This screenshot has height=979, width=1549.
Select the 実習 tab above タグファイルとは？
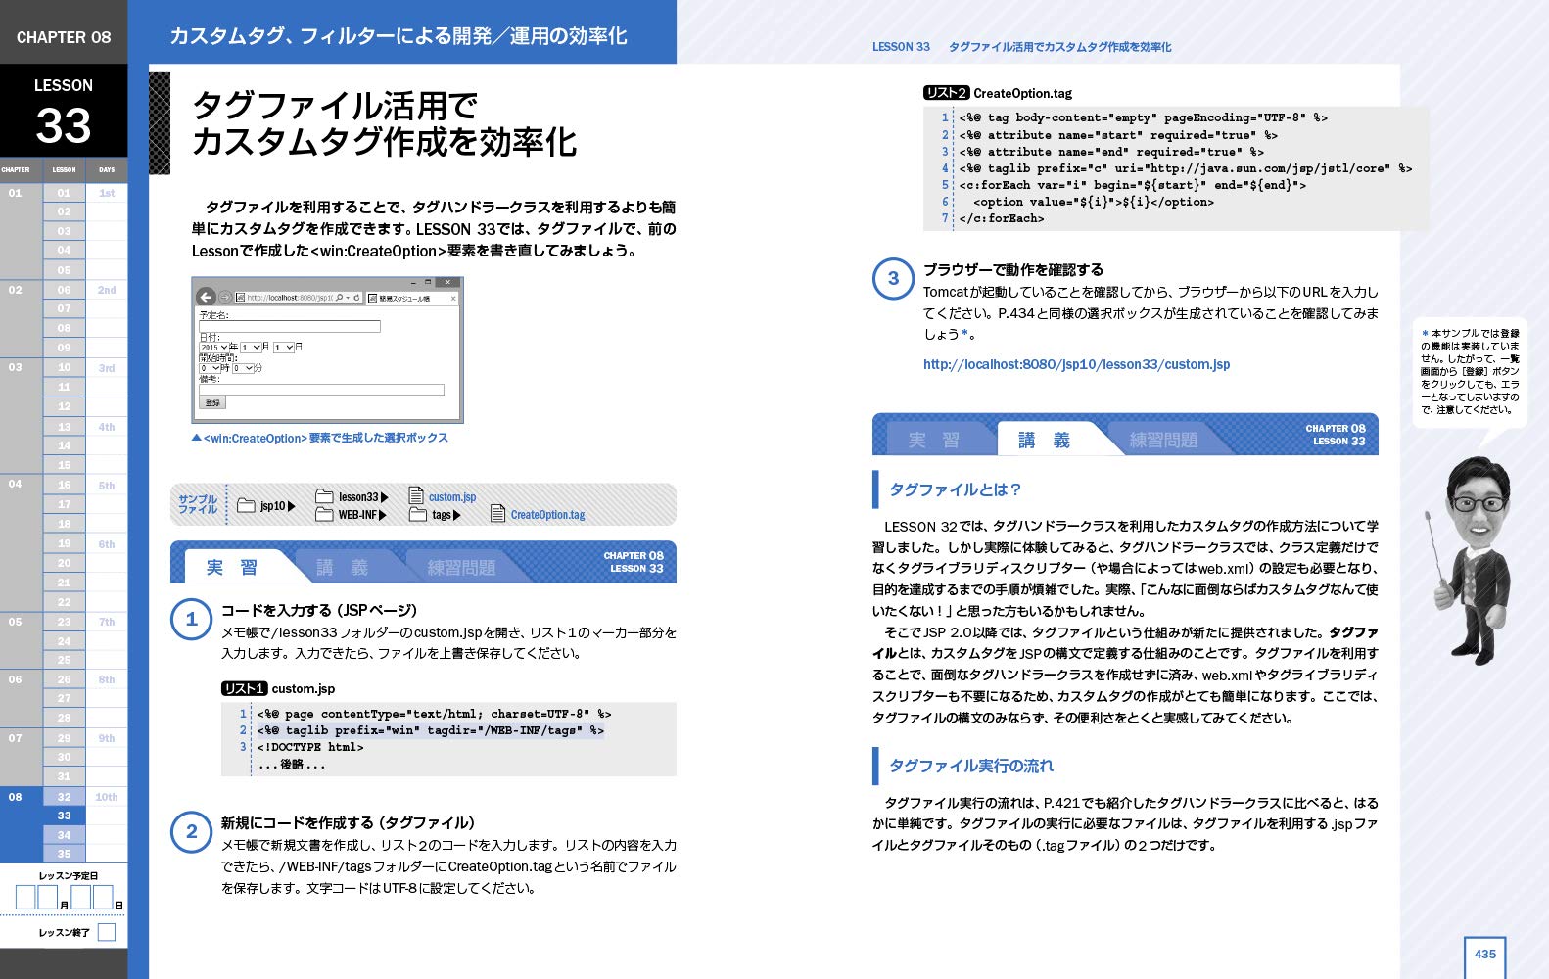(x=933, y=440)
